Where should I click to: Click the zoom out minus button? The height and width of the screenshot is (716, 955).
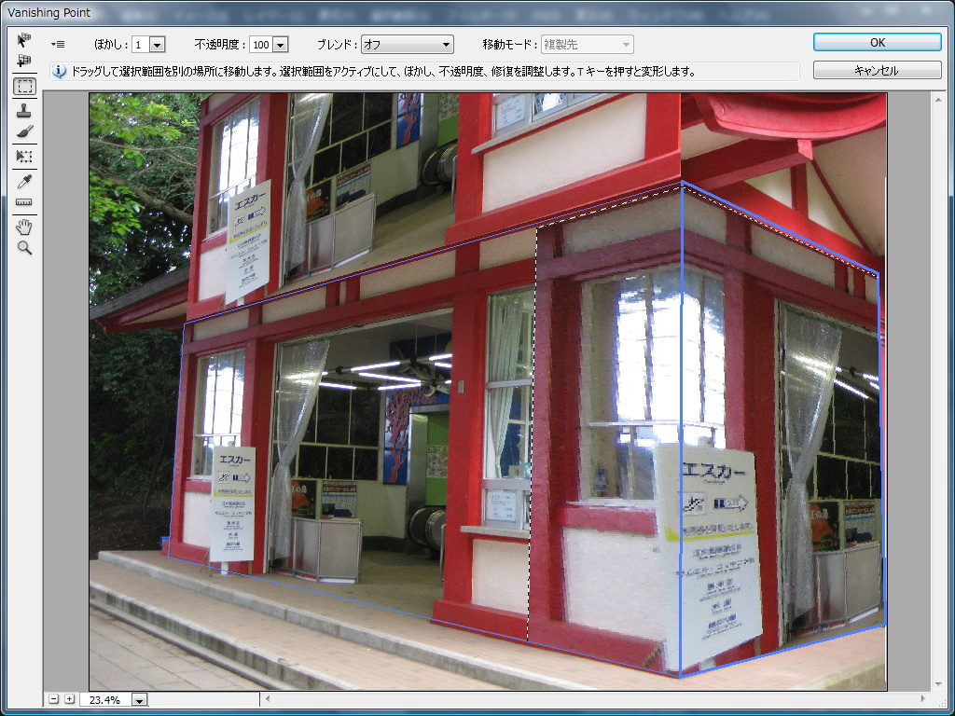click(53, 699)
